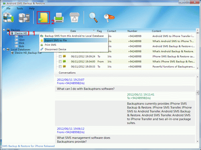Click the magnifying glass search icon
This screenshot has width=201, height=150.
point(93,17)
